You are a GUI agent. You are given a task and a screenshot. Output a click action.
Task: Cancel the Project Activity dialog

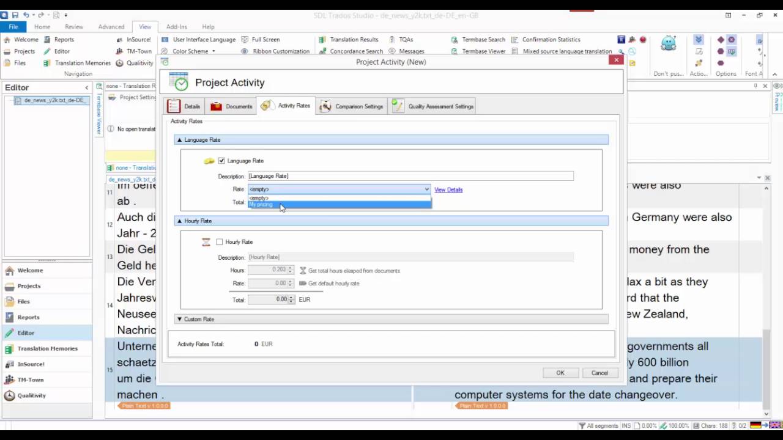click(599, 373)
